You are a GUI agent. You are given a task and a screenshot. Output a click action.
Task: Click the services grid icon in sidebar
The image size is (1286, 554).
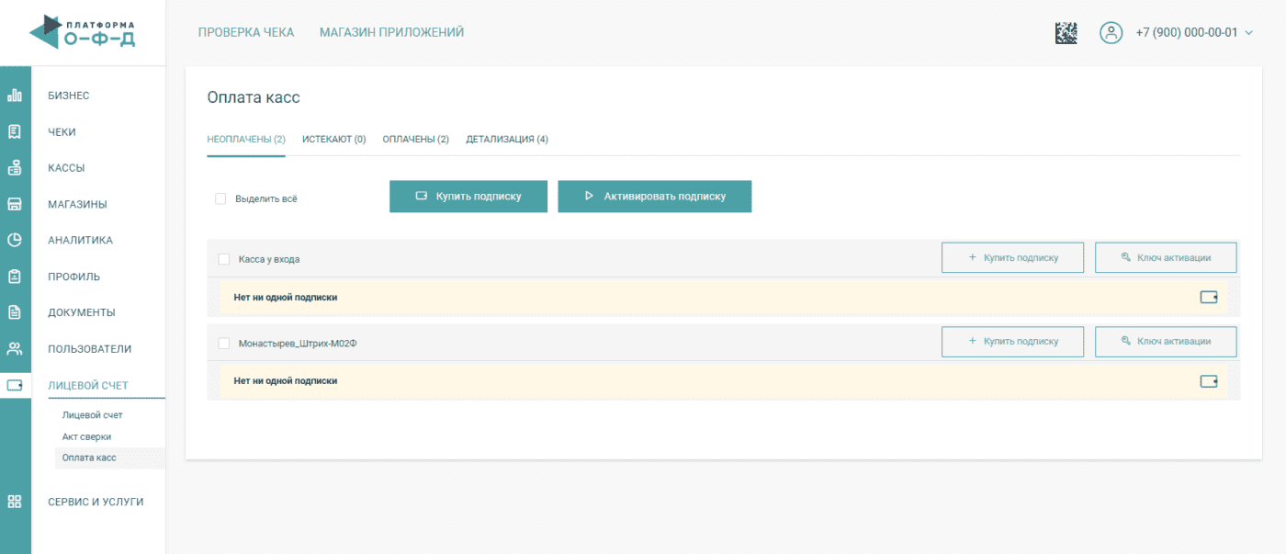[x=15, y=502]
